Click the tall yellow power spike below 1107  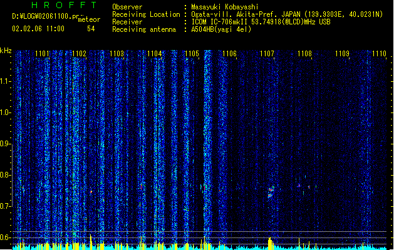point(270,243)
